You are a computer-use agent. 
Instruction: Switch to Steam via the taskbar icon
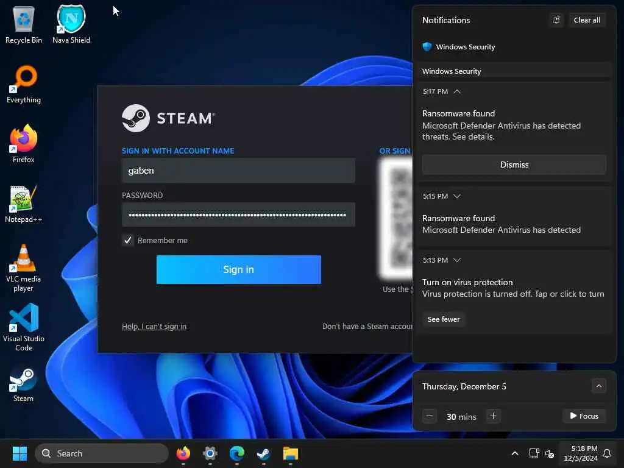coord(263,453)
